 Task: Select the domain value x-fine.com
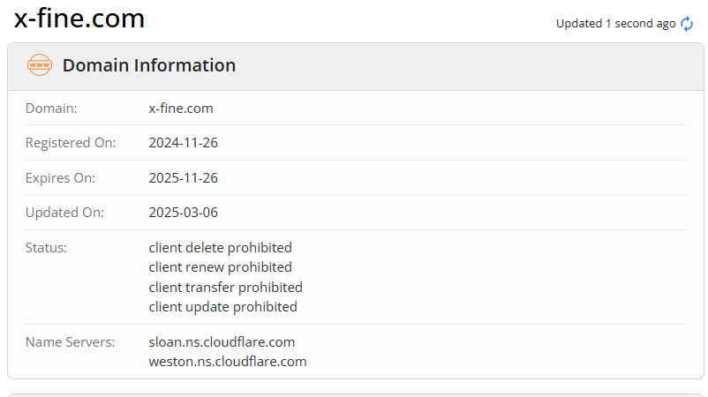click(x=181, y=109)
